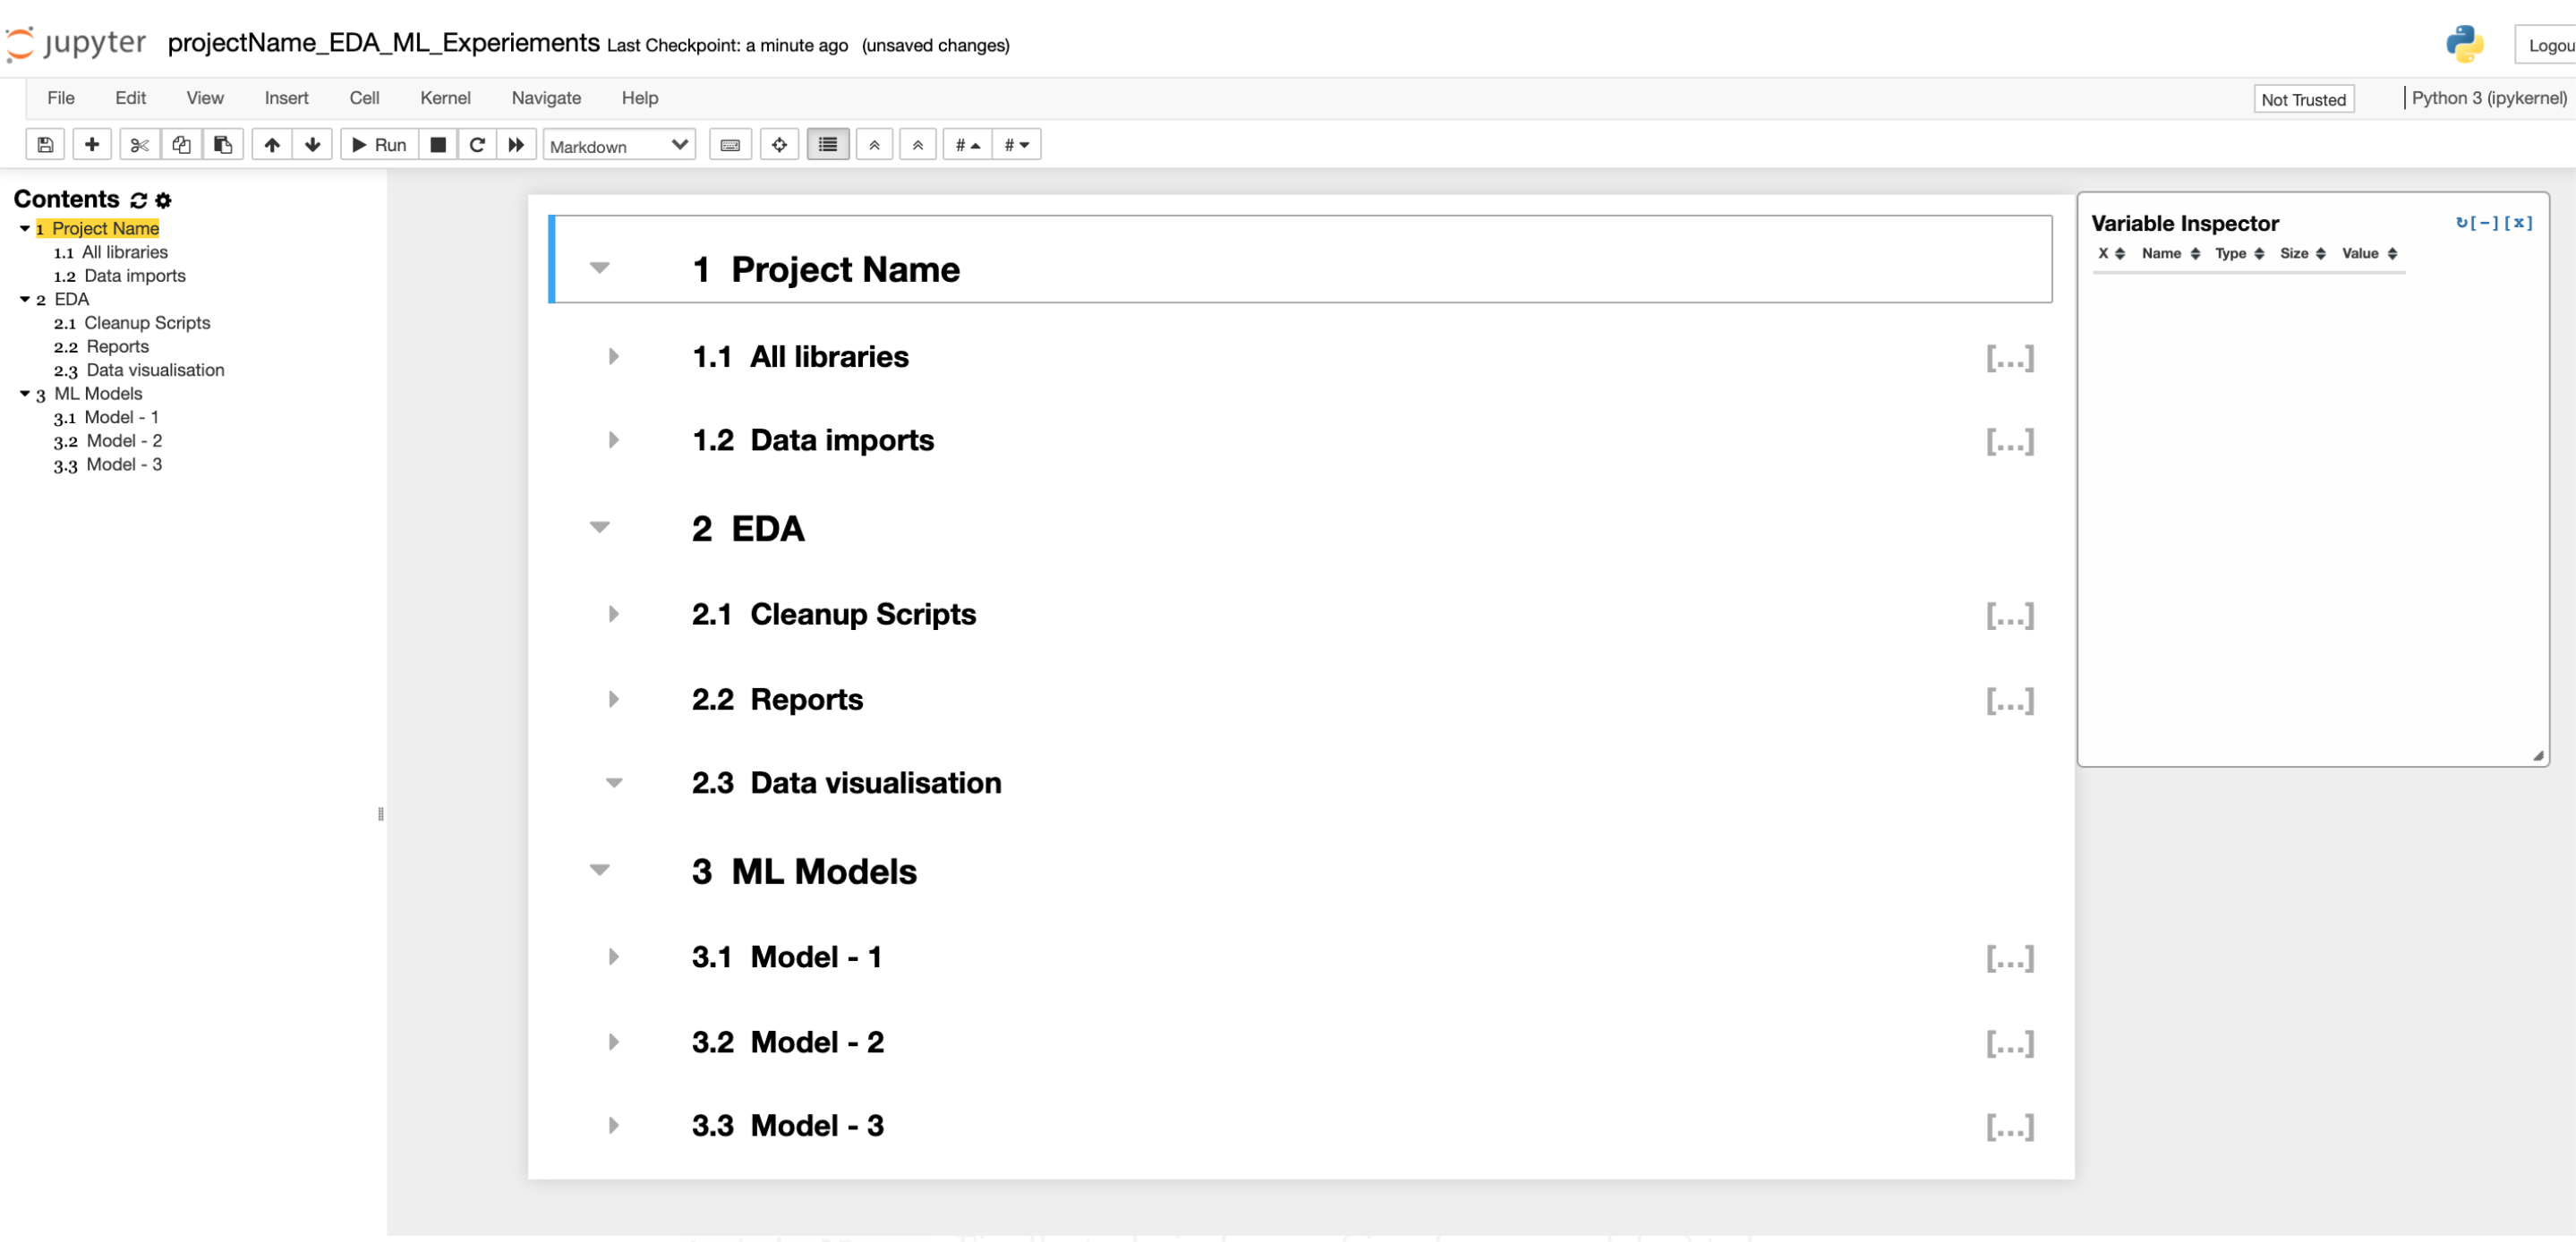
Task: Restart kernel using circular arrow icon
Action: point(477,145)
